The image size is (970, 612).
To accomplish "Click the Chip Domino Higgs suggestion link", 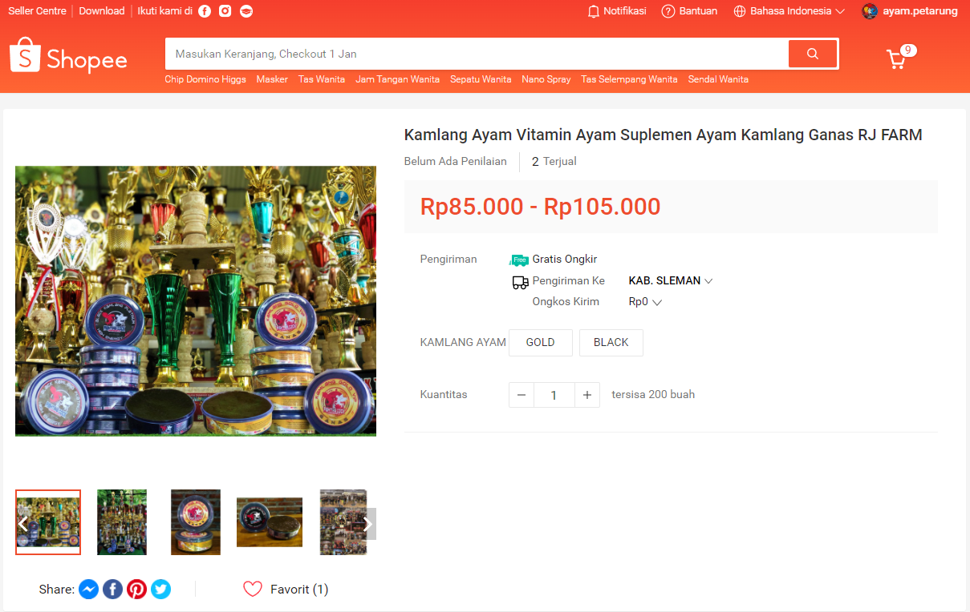I will tap(205, 79).
